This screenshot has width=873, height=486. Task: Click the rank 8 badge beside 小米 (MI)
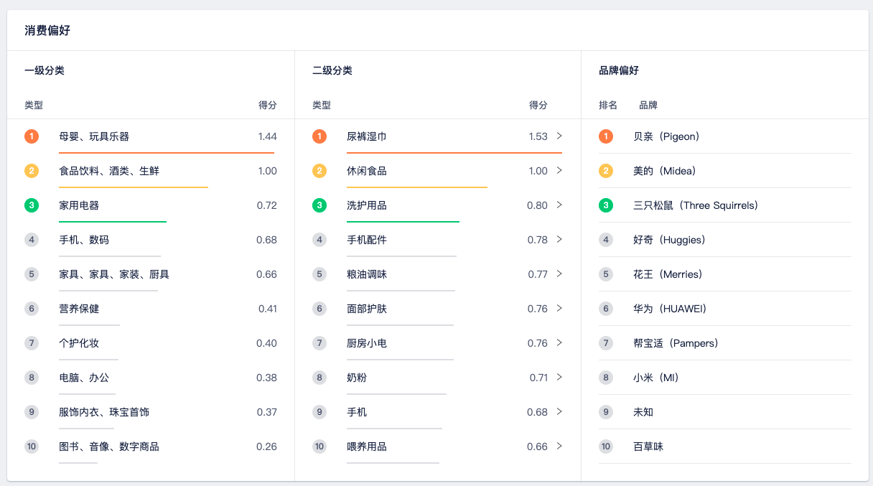(x=606, y=378)
